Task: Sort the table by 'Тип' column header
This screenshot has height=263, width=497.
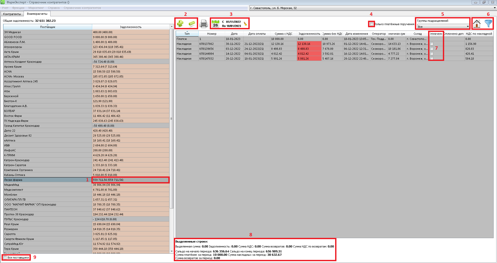Action: click(x=187, y=34)
